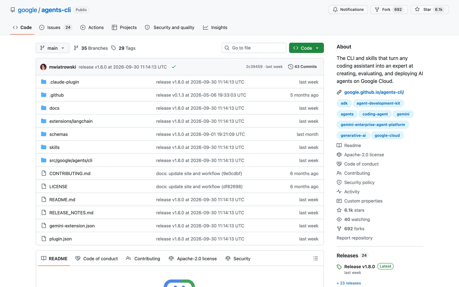Open the commits history clock icon
The width and height of the screenshot is (459, 287).
[290, 67]
